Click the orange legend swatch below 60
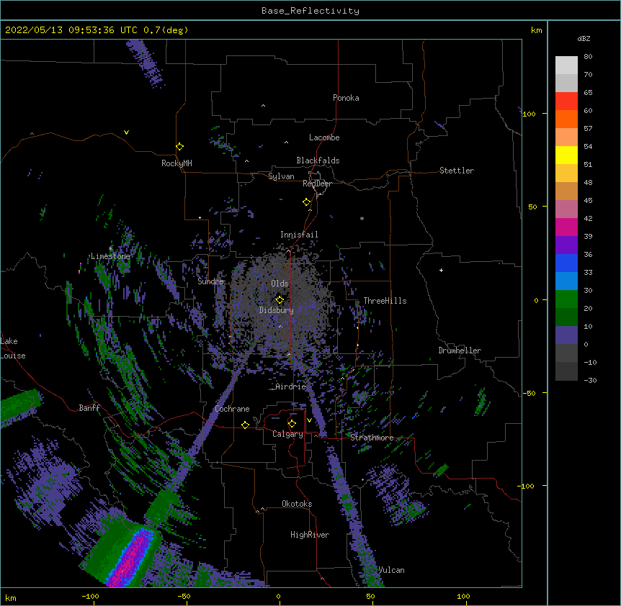The image size is (621, 606). [566, 119]
